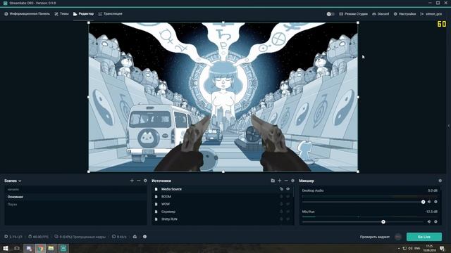Remove selected source with minus icon
The width and height of the screenshot is (451, 253).
286,181
